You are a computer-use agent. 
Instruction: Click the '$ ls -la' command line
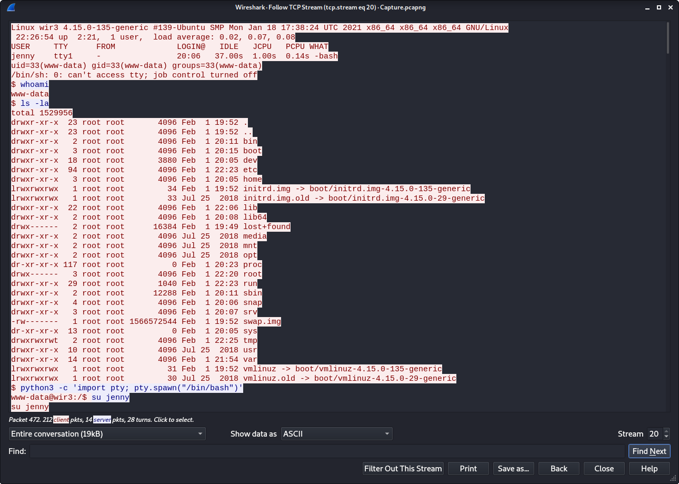click(x=30, y=103)
